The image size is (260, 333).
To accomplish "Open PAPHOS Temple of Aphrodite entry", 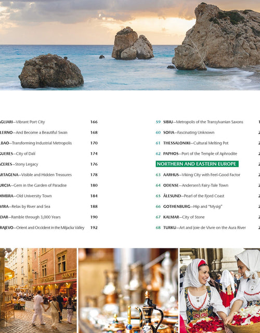I will click(x=200, y=154).
